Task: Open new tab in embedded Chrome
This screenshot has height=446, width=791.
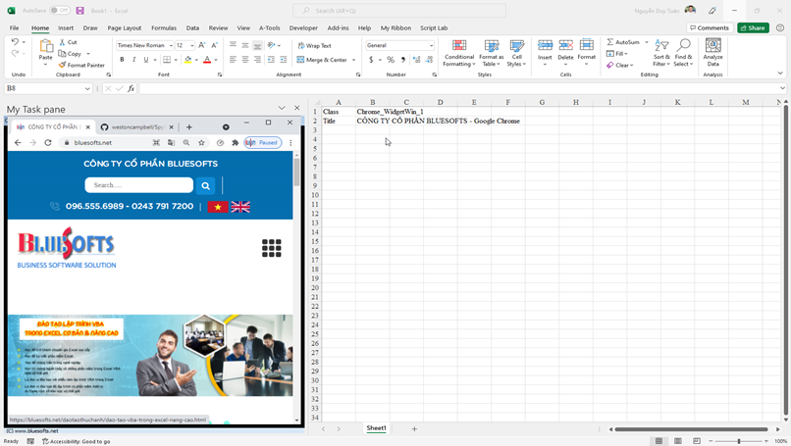Action: coord(189,127)
